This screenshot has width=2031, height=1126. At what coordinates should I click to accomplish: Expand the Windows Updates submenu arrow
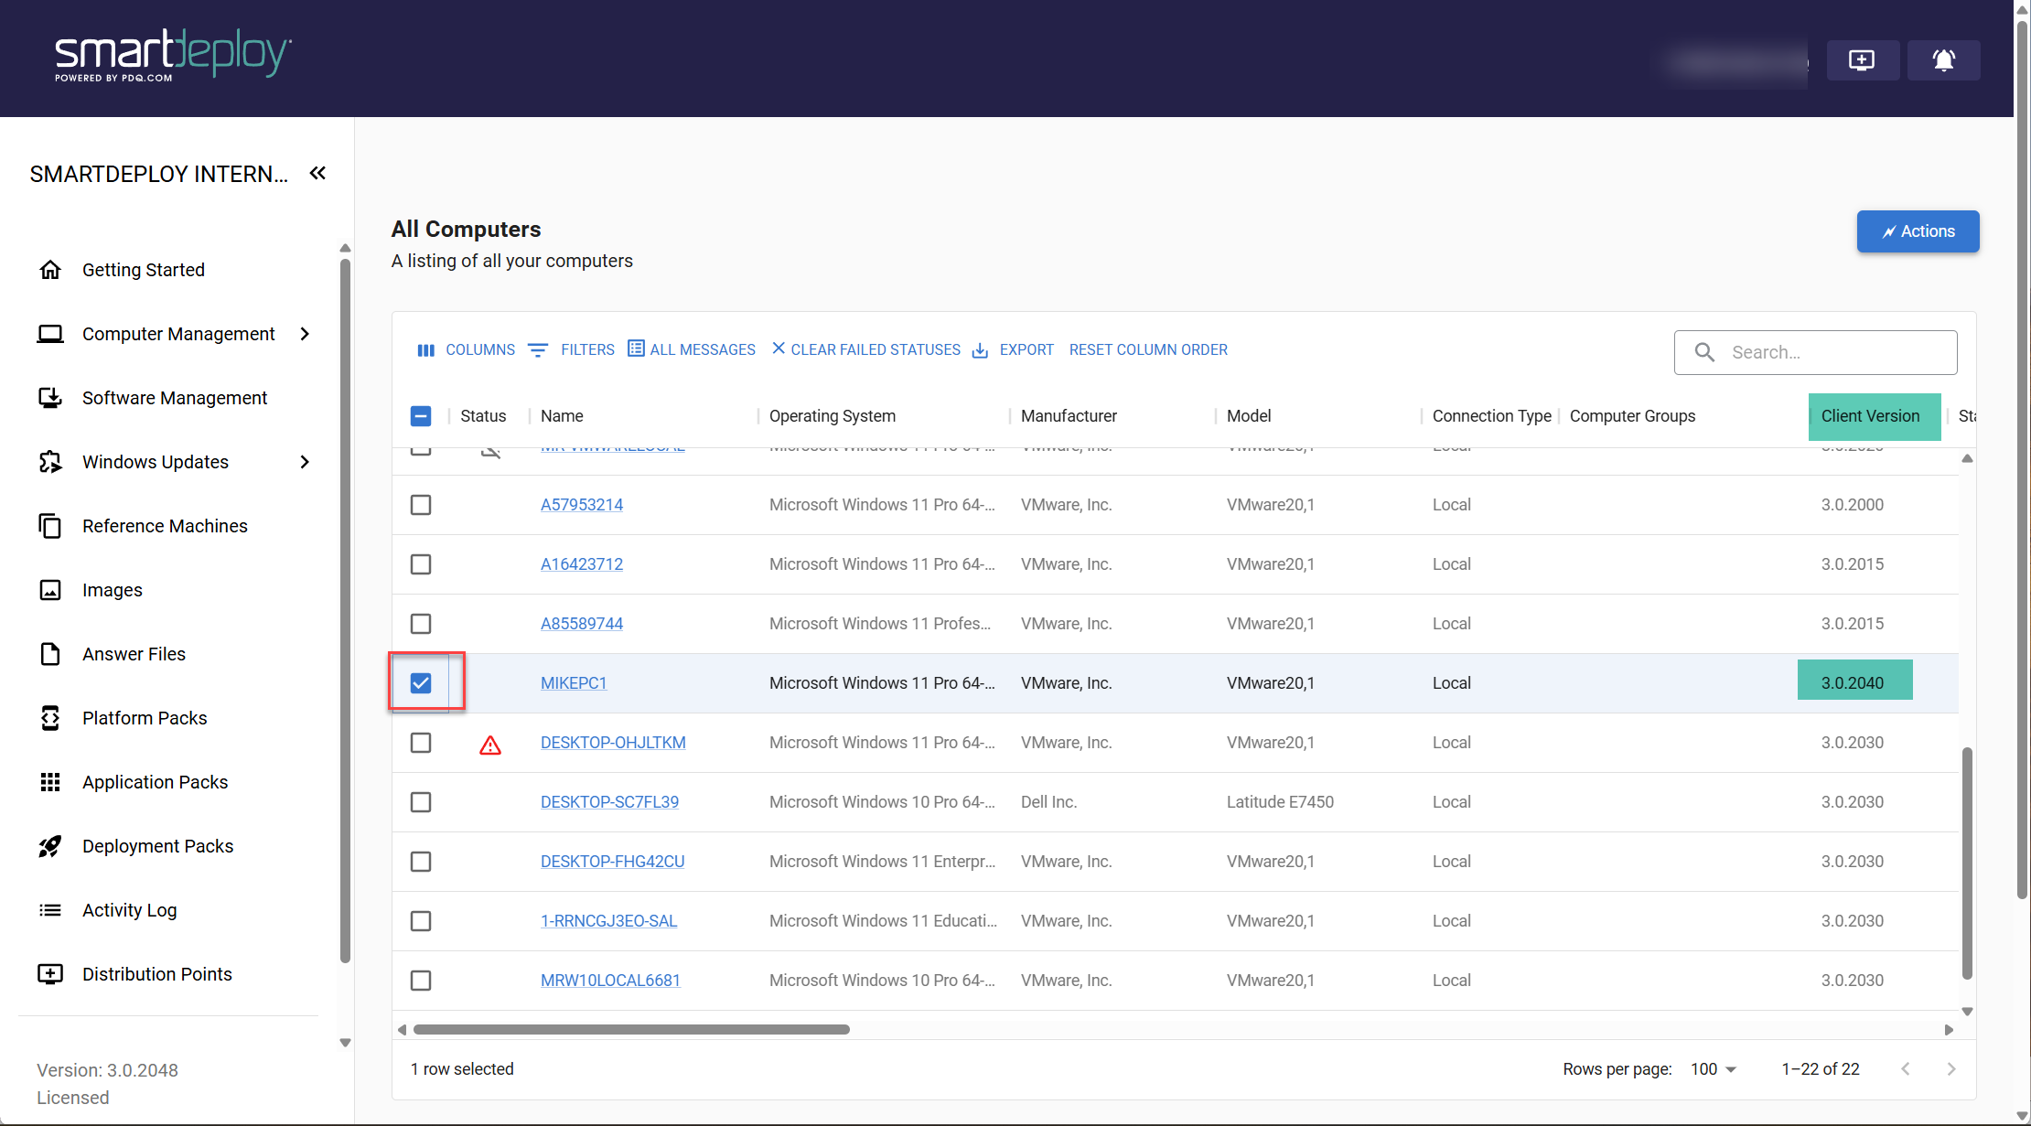coord(305,462)
